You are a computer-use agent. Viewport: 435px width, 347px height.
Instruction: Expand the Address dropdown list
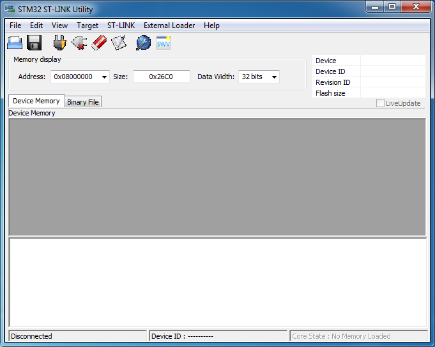103,77
